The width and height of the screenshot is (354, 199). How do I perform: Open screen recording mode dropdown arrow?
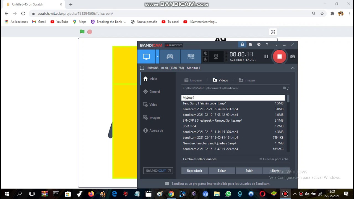157,56
